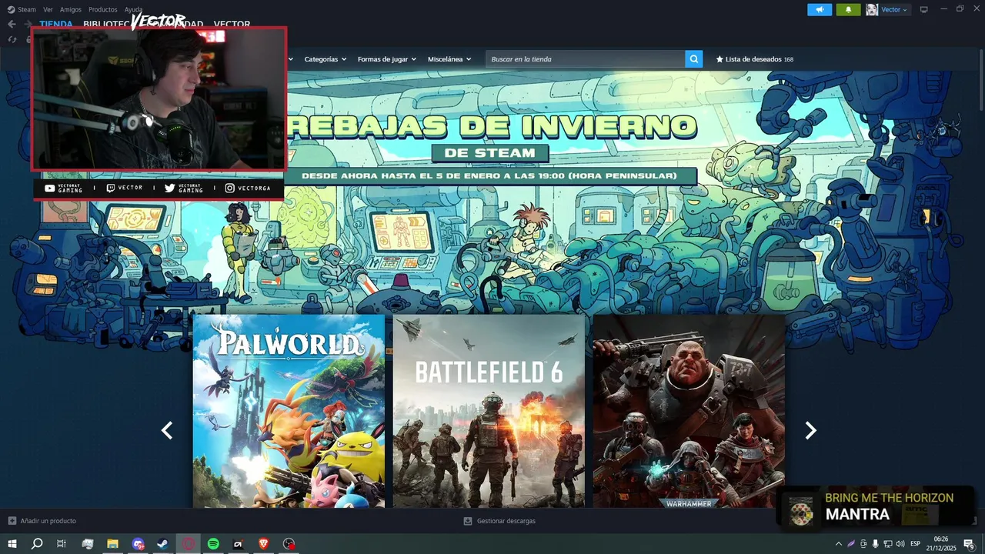Click the microphone tray icon
The height and width of the screenshot is (554, 985).
[876, 544]
